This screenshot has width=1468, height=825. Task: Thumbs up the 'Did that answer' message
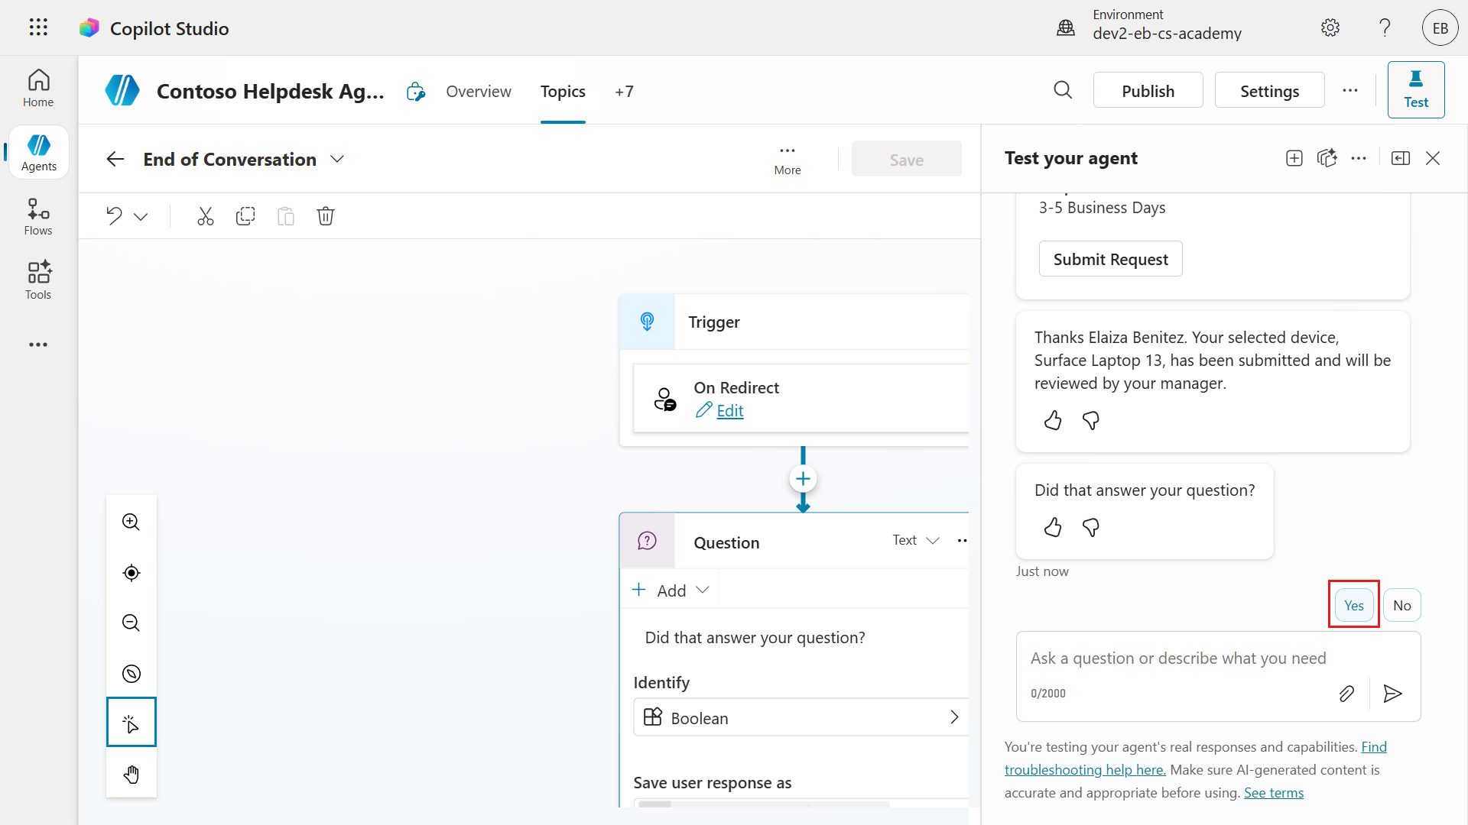tap(1053, 527)
